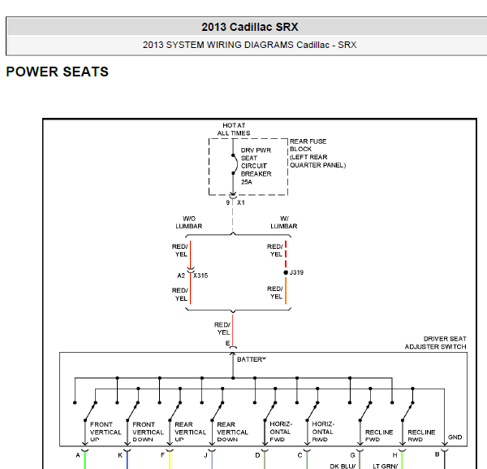Click the J319 splice dot
487x469 pixels.
click(x=286, y=272)
